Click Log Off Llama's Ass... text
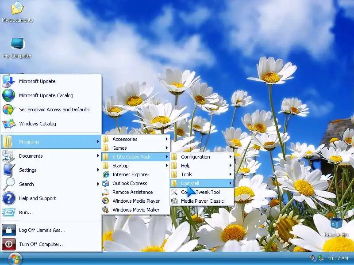Image resolution: width=354 pixels, height=265 pixels. click(x=42, y=230)
